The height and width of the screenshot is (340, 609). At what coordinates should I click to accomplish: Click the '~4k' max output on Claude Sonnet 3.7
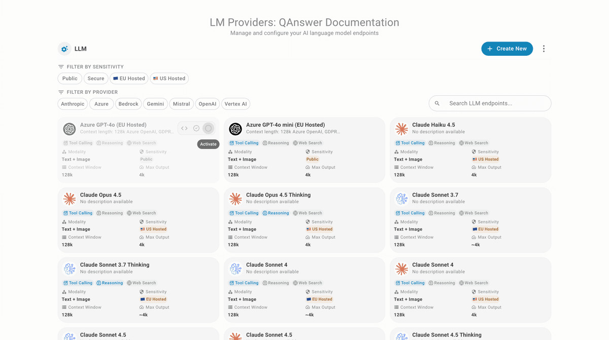coord(476,245)
